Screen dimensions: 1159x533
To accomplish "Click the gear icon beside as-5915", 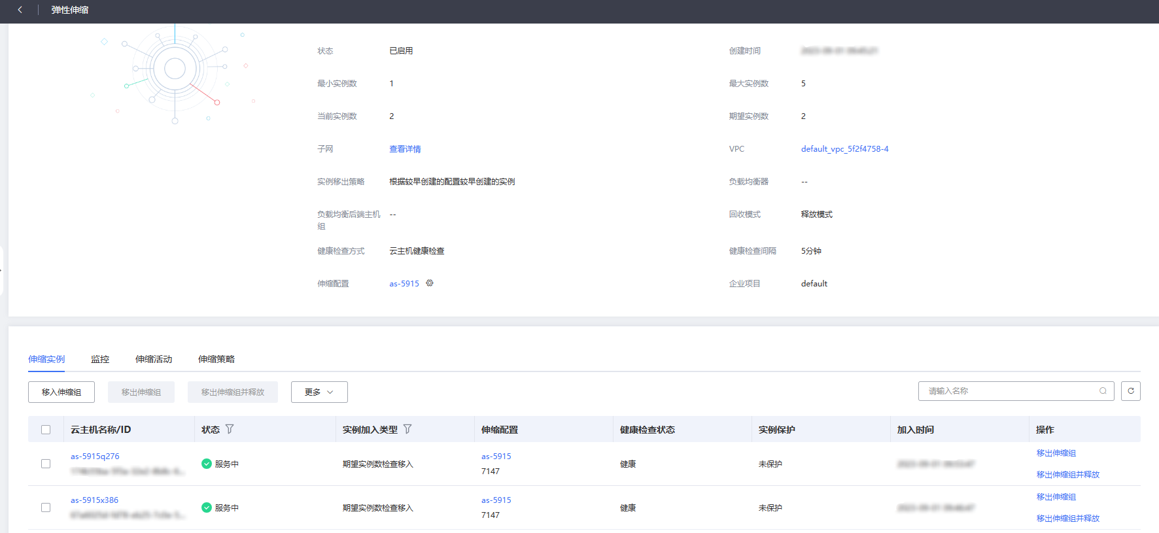I will (x=430, y=283).
